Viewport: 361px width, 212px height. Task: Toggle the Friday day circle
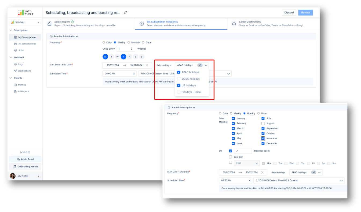[130, 57]
